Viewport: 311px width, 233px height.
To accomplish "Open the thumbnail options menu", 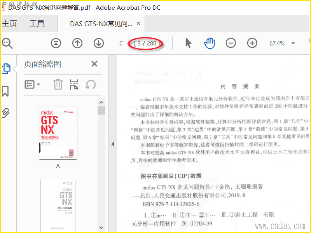I will [x=32, y=85].
